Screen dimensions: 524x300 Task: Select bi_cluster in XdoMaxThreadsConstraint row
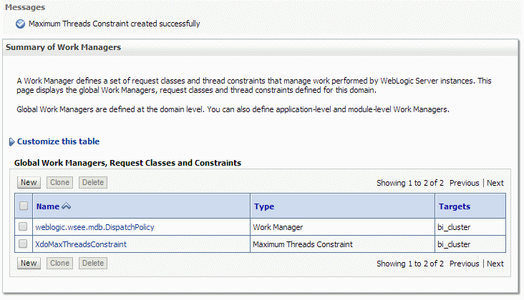click(x=454, y=244)
